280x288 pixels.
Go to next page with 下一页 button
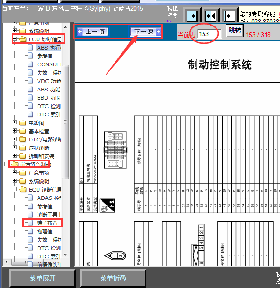[x=146, y=32]
